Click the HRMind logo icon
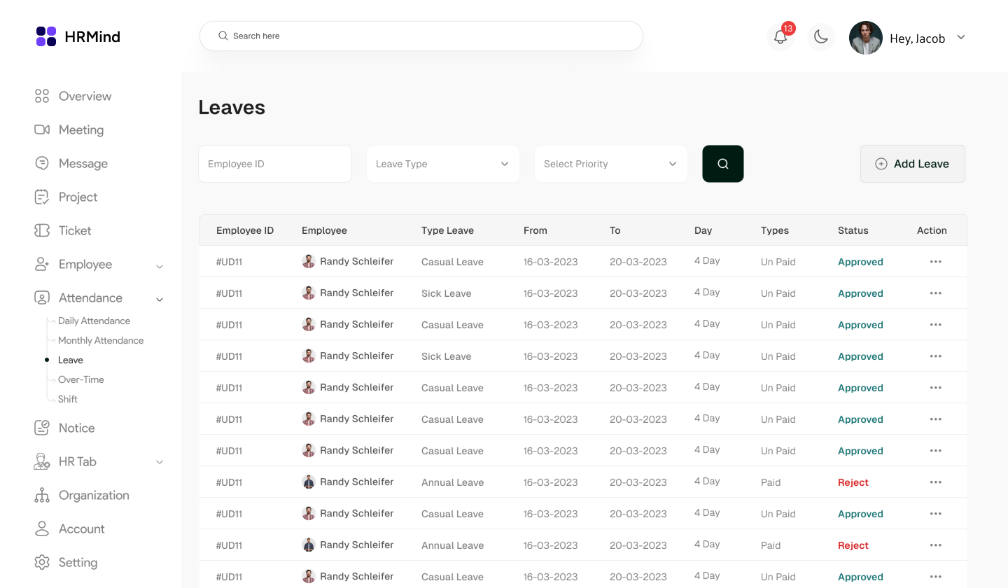Image resolution: width=1008 pixels, height=588 pixels. 46,36
